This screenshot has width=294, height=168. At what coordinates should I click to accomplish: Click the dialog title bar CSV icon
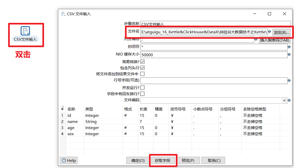click(63, 14)
